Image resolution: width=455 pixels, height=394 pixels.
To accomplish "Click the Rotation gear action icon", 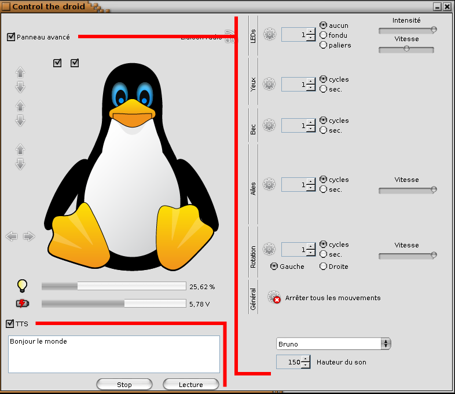I will (269, 249).
